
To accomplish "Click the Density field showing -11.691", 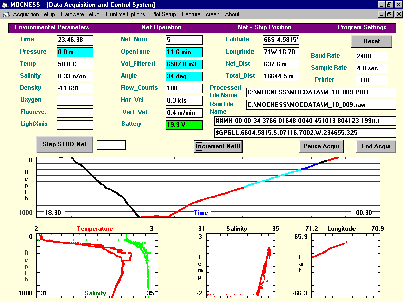I will tap(75, 88).
